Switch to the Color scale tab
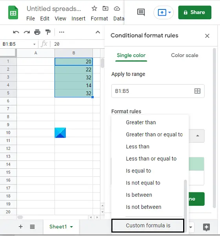The height and width of the screenshot is (236, 220). coord(185,55)
